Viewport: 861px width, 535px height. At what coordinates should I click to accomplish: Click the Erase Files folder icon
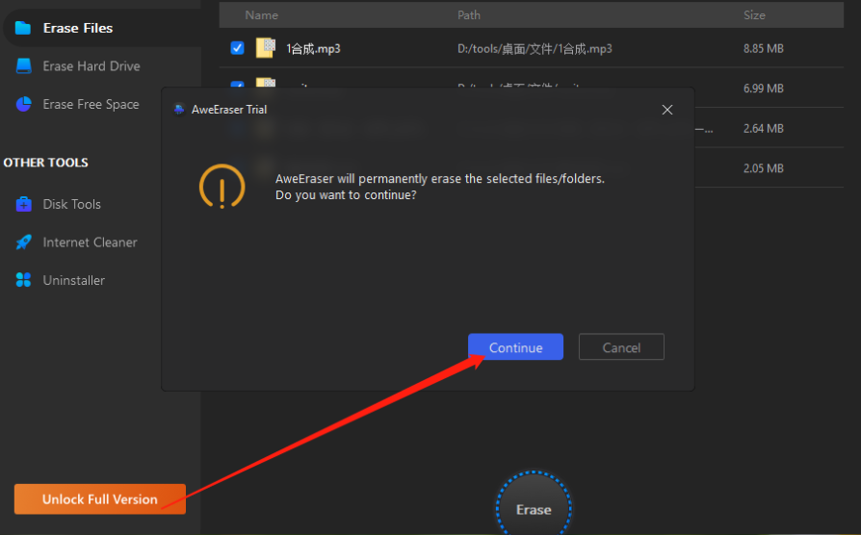pyautogui.click(x=23, y=28)
